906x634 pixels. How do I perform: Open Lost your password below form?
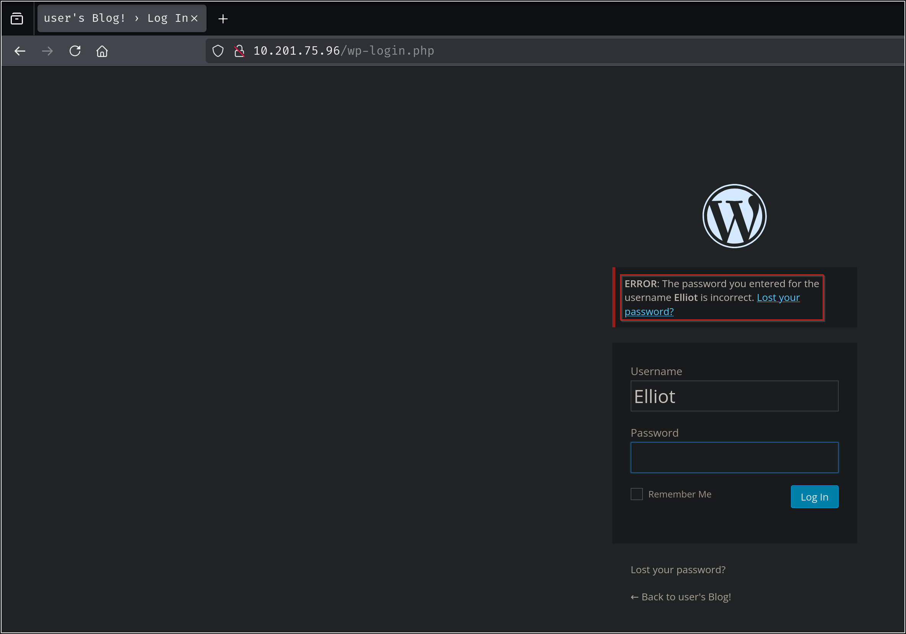click(x=678, y=570)
